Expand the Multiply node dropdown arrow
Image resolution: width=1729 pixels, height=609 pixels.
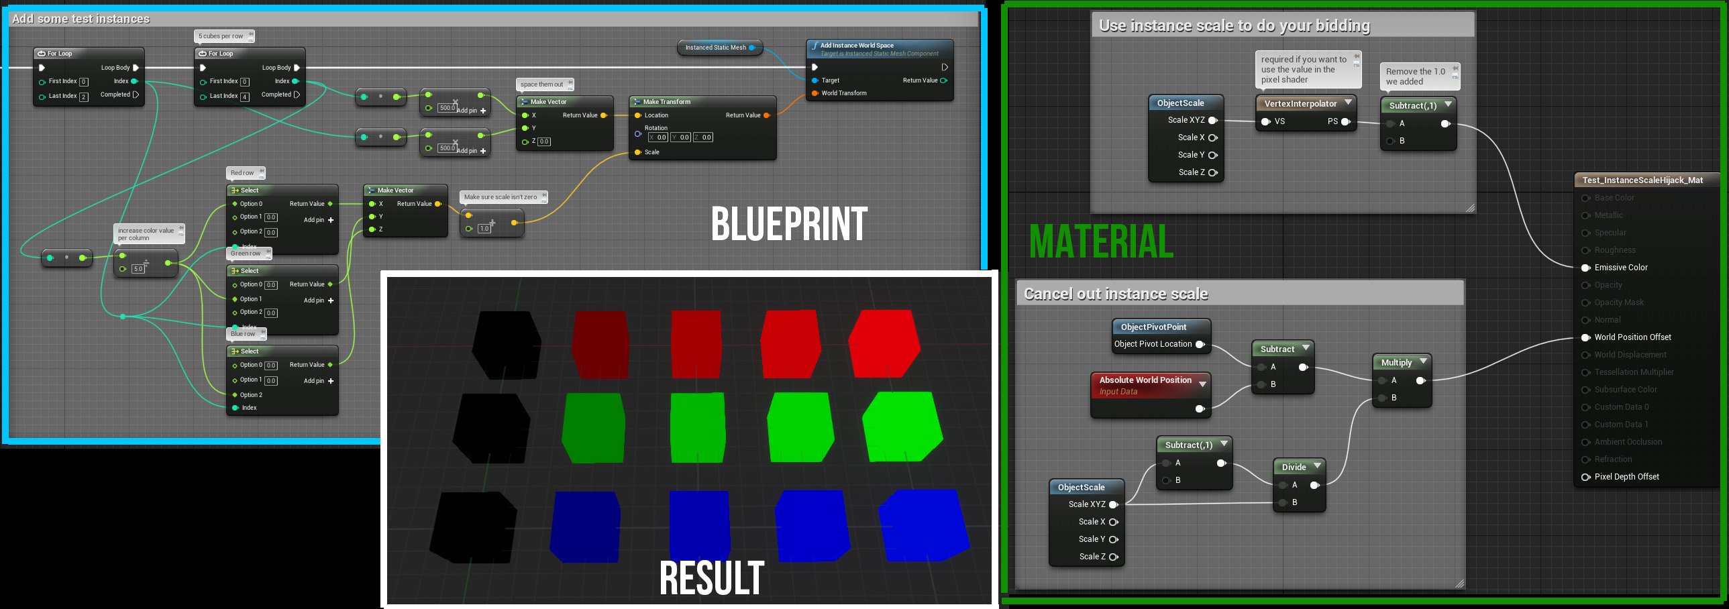tap(1423, 362)
